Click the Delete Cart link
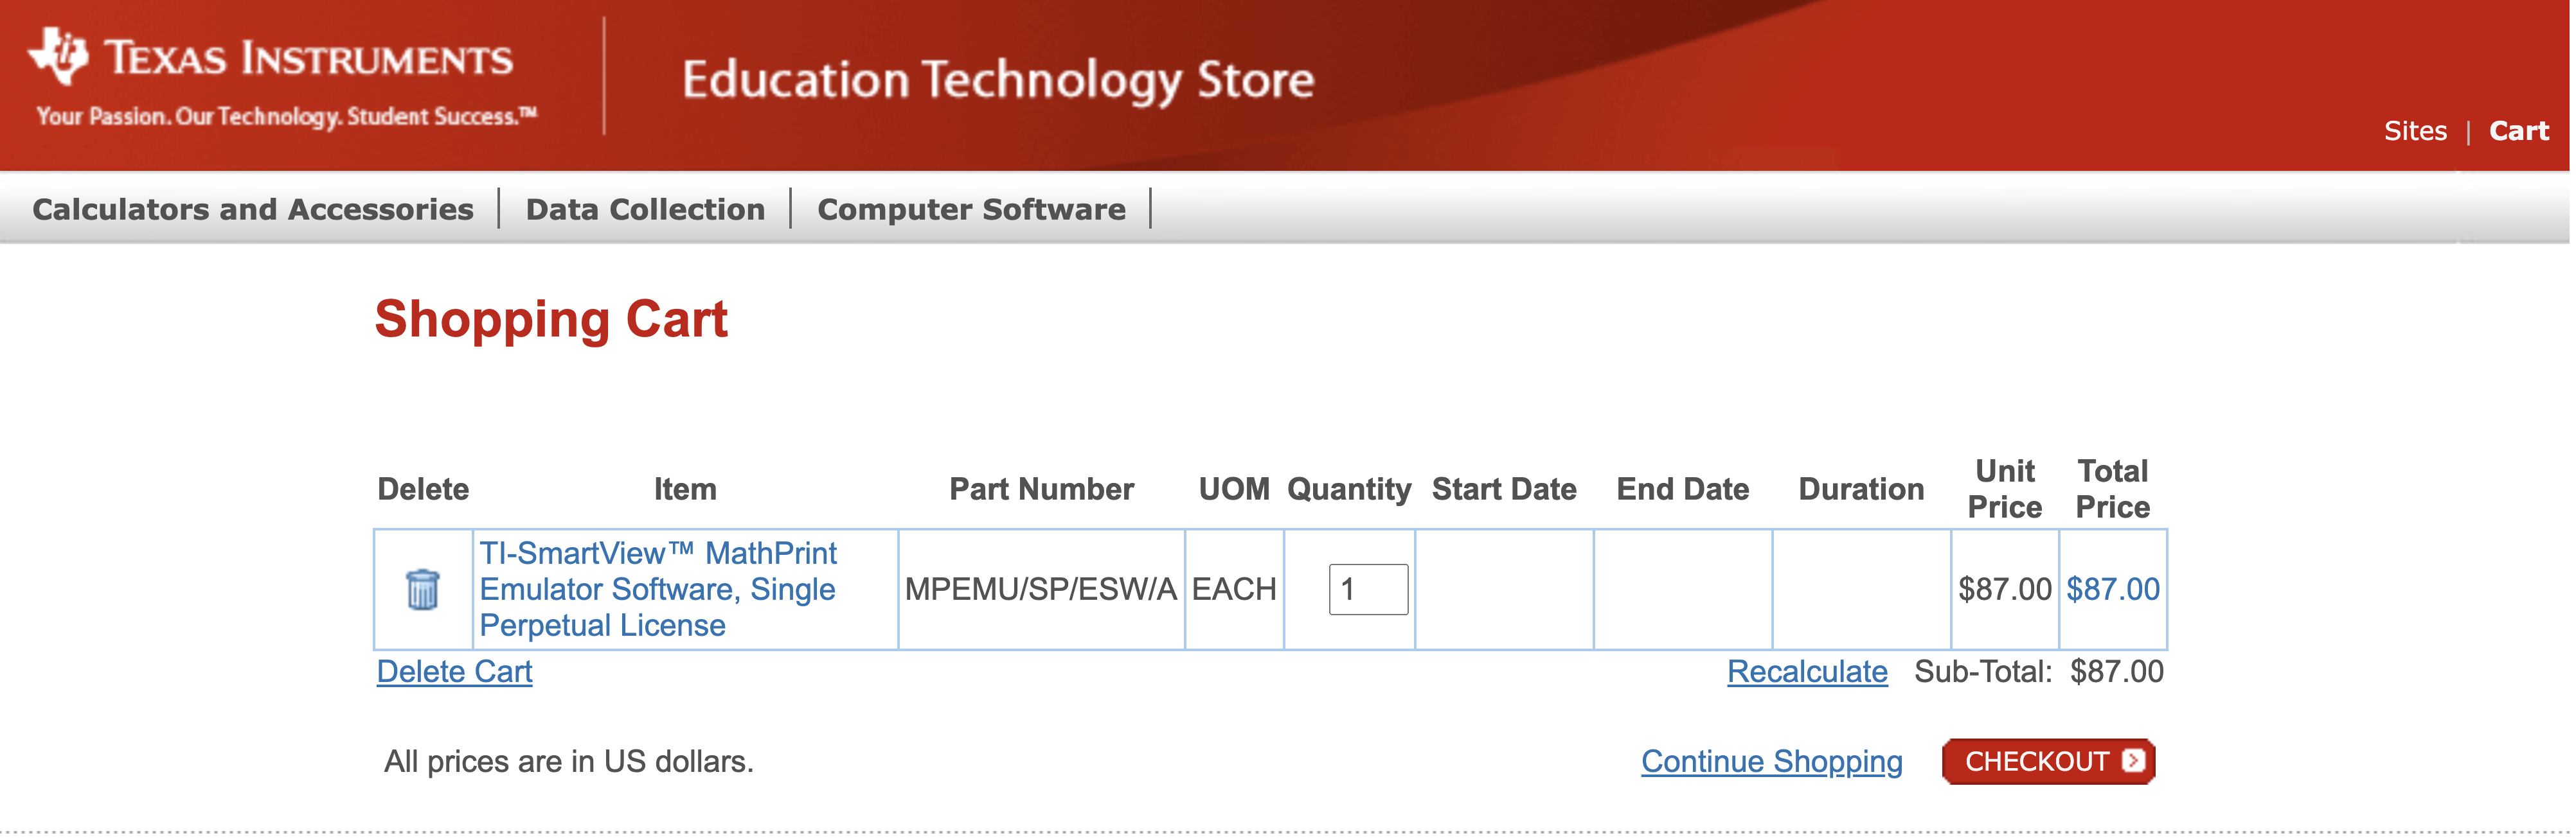Screen dimensions: 2576x840 (455, 671)
